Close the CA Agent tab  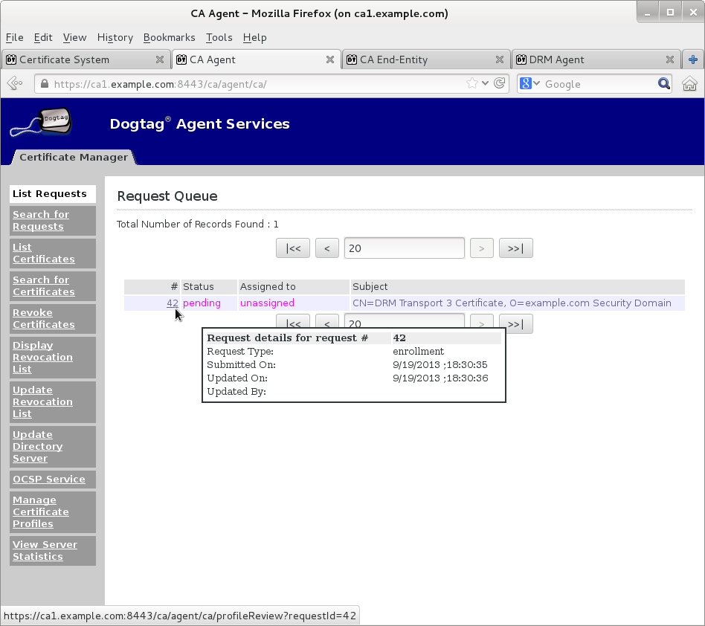330,59
